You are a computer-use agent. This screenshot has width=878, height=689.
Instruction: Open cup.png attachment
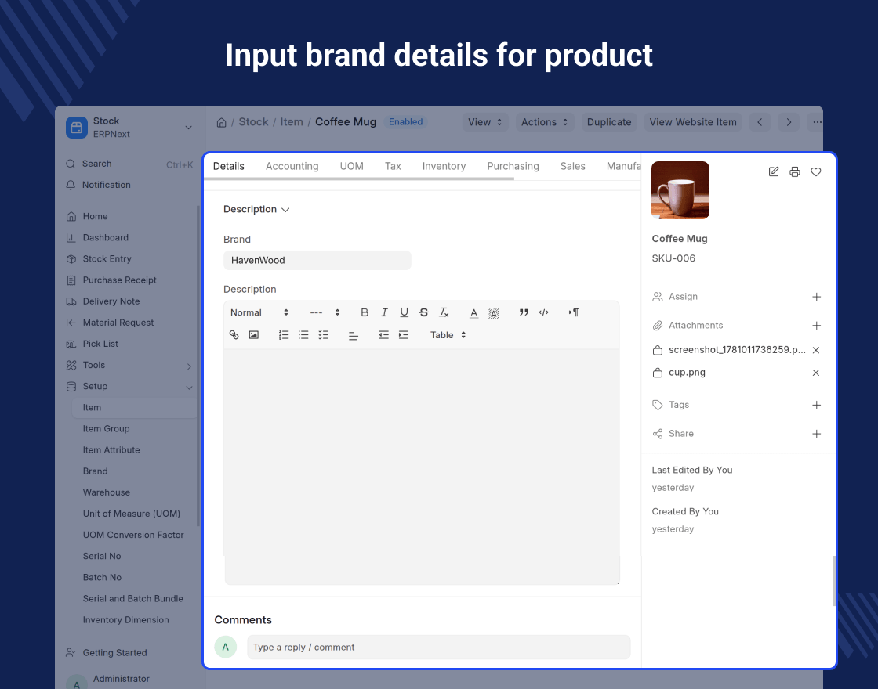[x=687, y=373]
